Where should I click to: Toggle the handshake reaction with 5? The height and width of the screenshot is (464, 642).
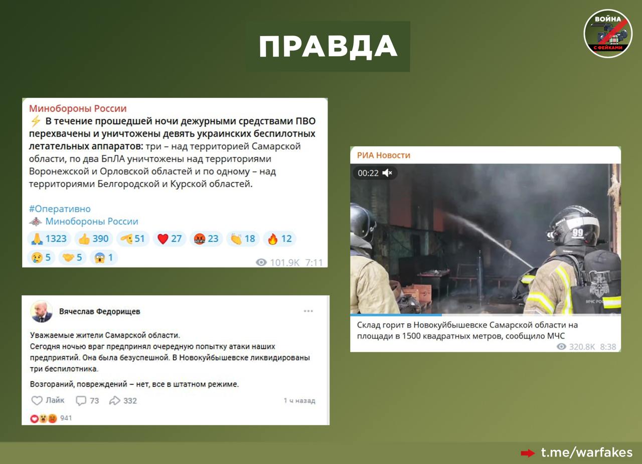pyautogui.click(x=72, y=258)
